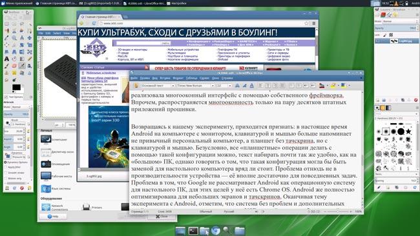Viewport: 420px width, 236px height.
Task: Select the Rectangle Select tool in GIMP toolbox
Action: tap(7, 24)
